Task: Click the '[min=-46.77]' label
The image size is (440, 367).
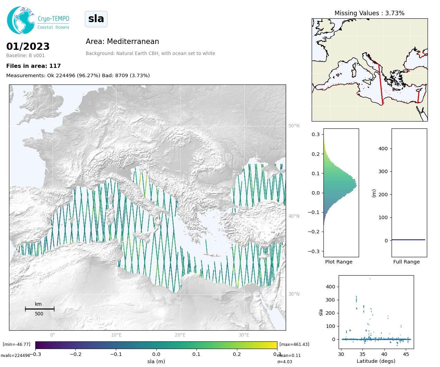Action: (x=17, y=344)
